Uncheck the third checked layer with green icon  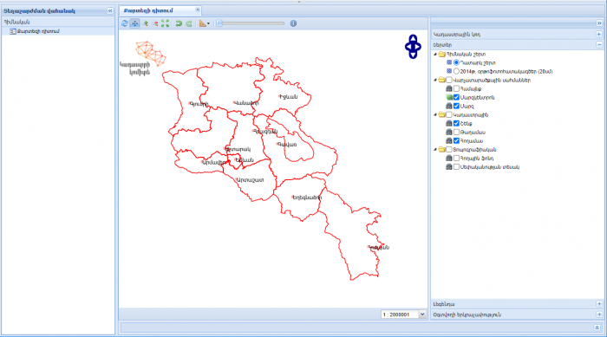[456, 98]
